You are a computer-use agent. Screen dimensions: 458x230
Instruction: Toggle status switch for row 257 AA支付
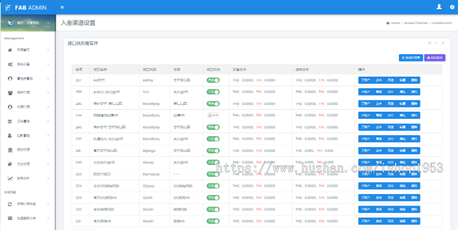(x=213, y=80)
